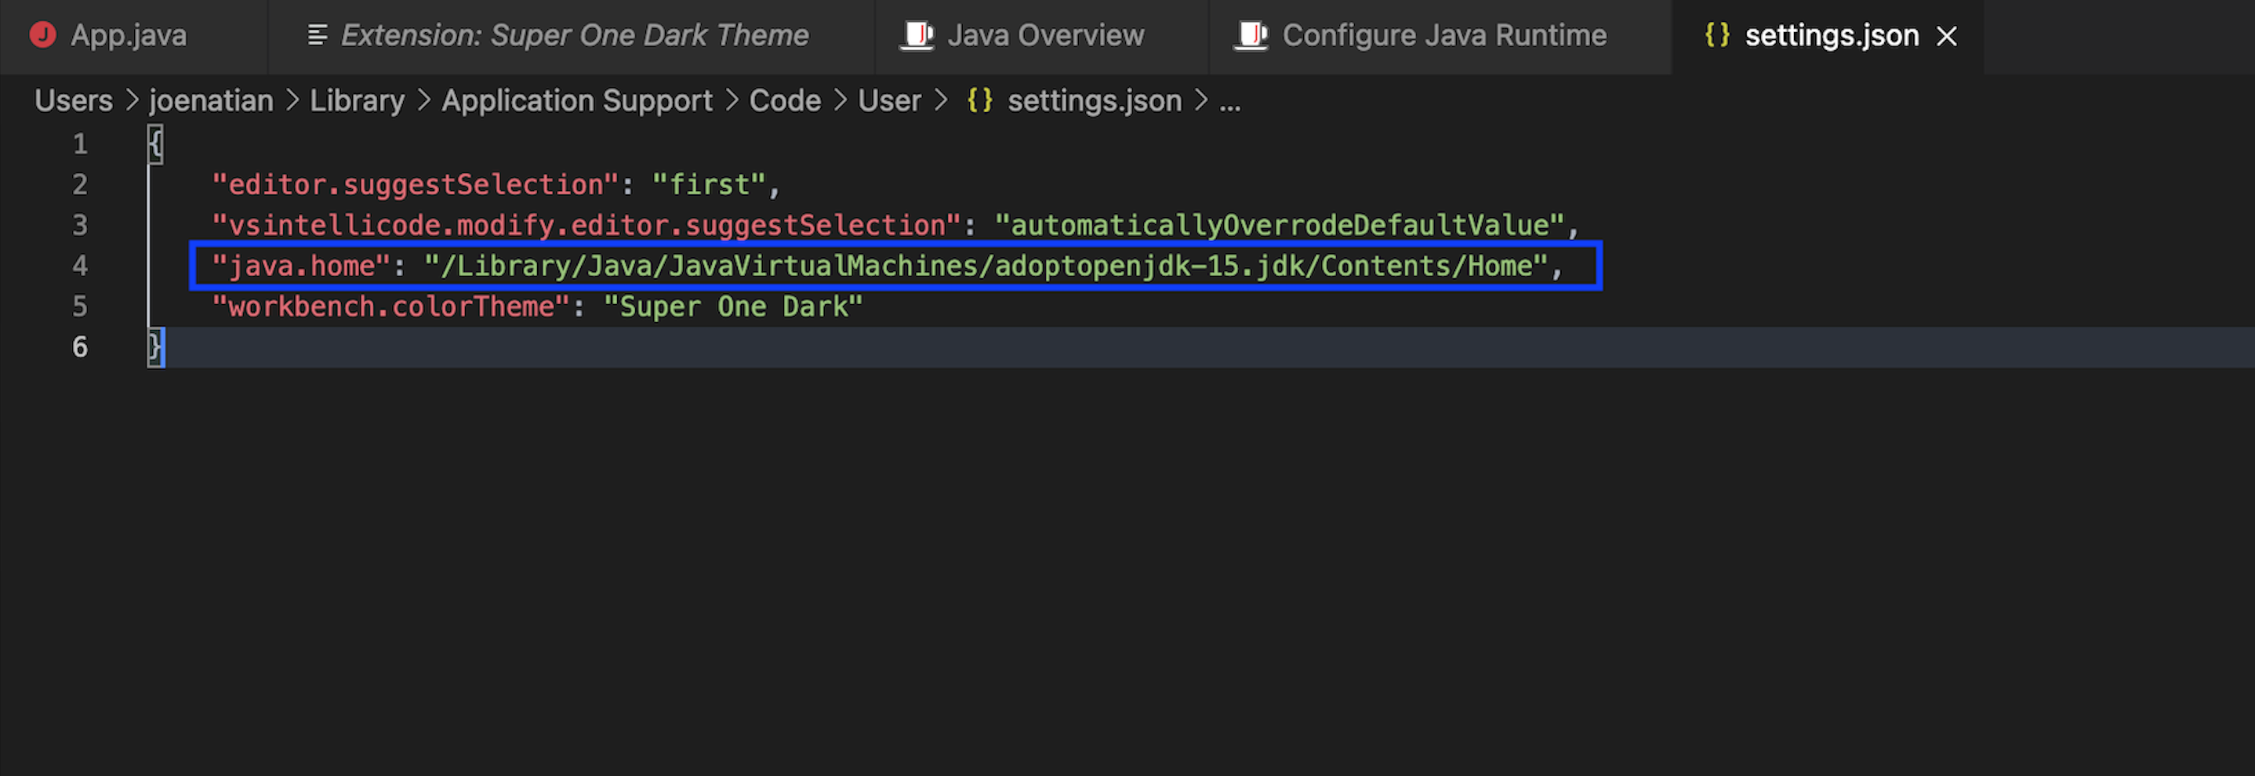Click the Configure Java Runtime coffee cup icon
Viewport: 2255px width, 776px height.
[x=1250, y=35]
